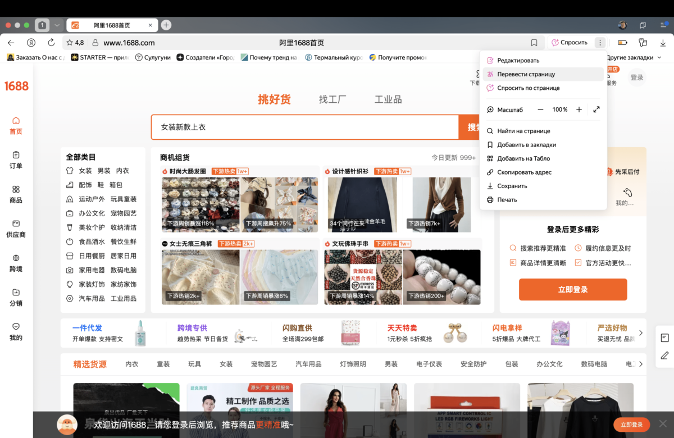Viewport: 674px width, 438px height.
Task: Reload the page with the refresh icon
Action: click(51, 43)
